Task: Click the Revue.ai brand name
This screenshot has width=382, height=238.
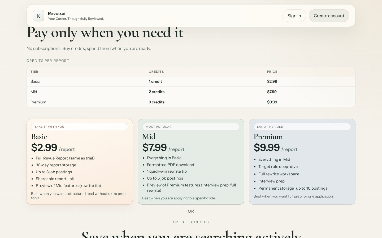Action: pyautogui.click(x=57, y=13)
